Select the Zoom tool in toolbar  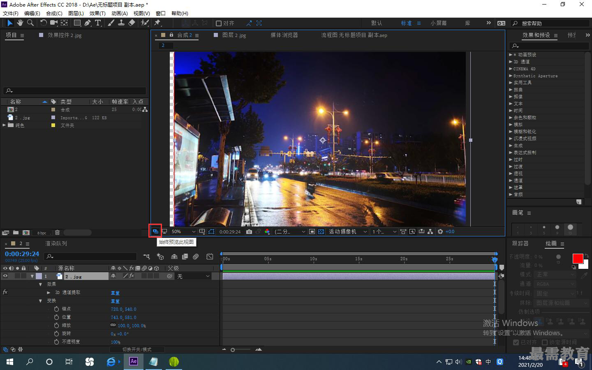(x=30, y=23)
